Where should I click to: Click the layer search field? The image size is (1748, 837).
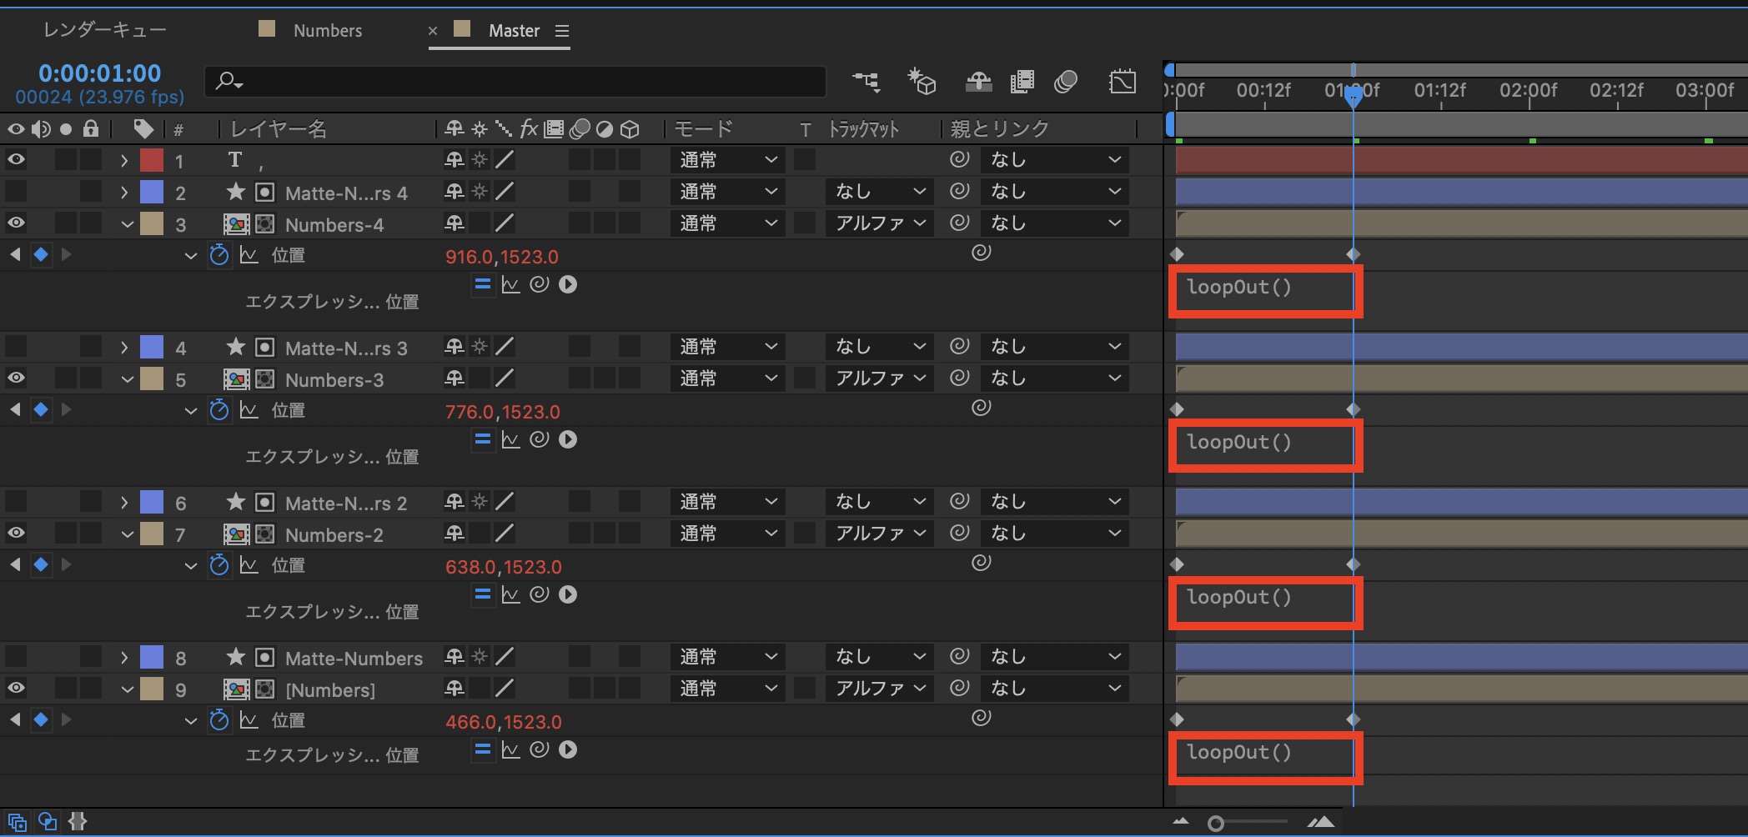tap(515, 81)
